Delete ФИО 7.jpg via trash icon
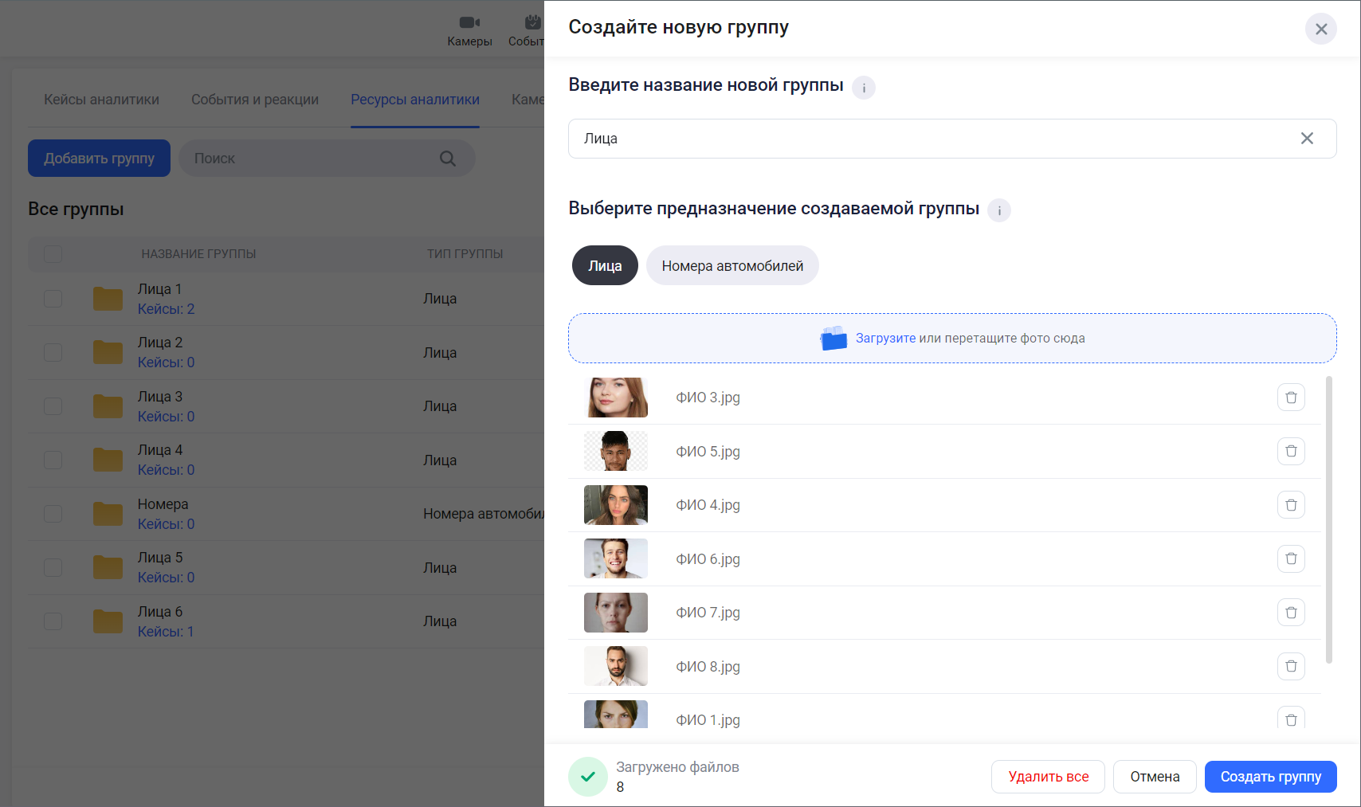Screen dimensions: 1361x807 1291,613
